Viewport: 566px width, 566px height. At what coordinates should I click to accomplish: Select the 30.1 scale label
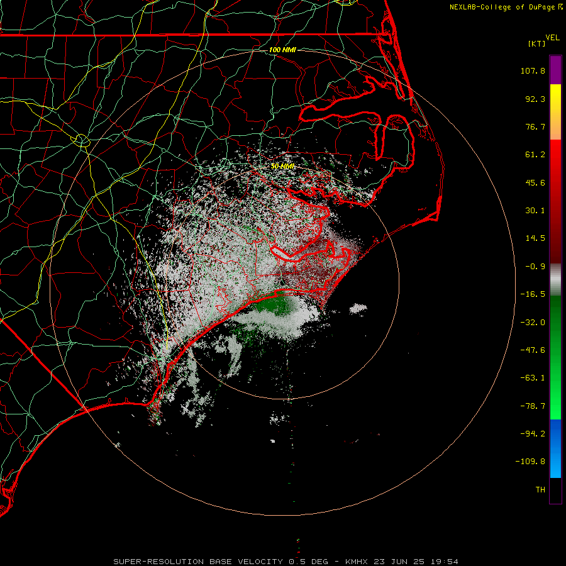(x=535, y=211)
